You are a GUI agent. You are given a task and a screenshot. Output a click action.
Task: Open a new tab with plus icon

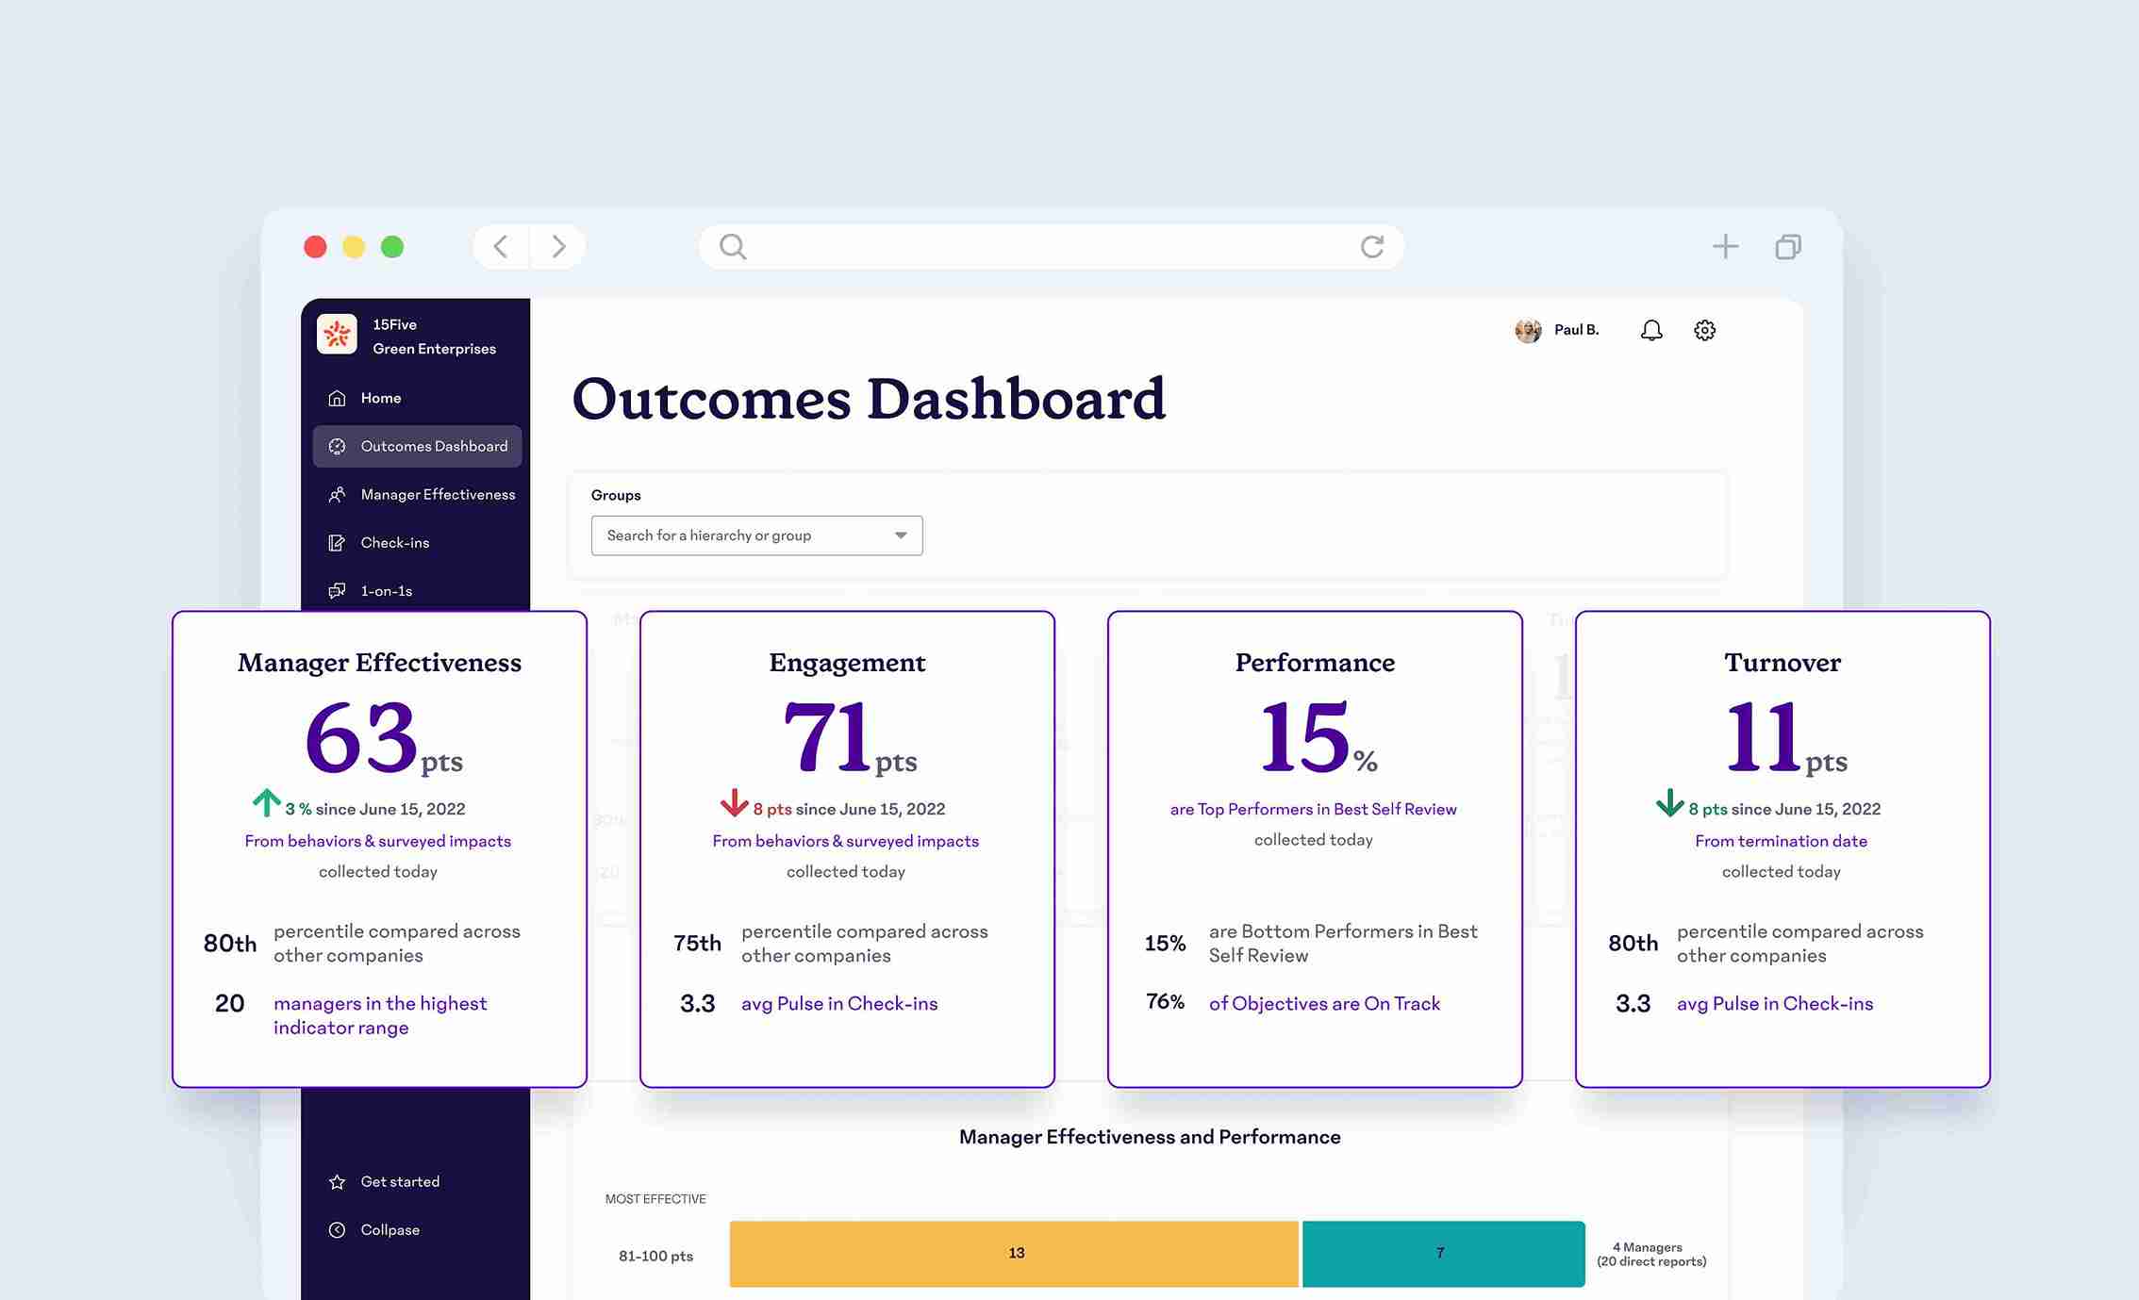coord(1725,247)
